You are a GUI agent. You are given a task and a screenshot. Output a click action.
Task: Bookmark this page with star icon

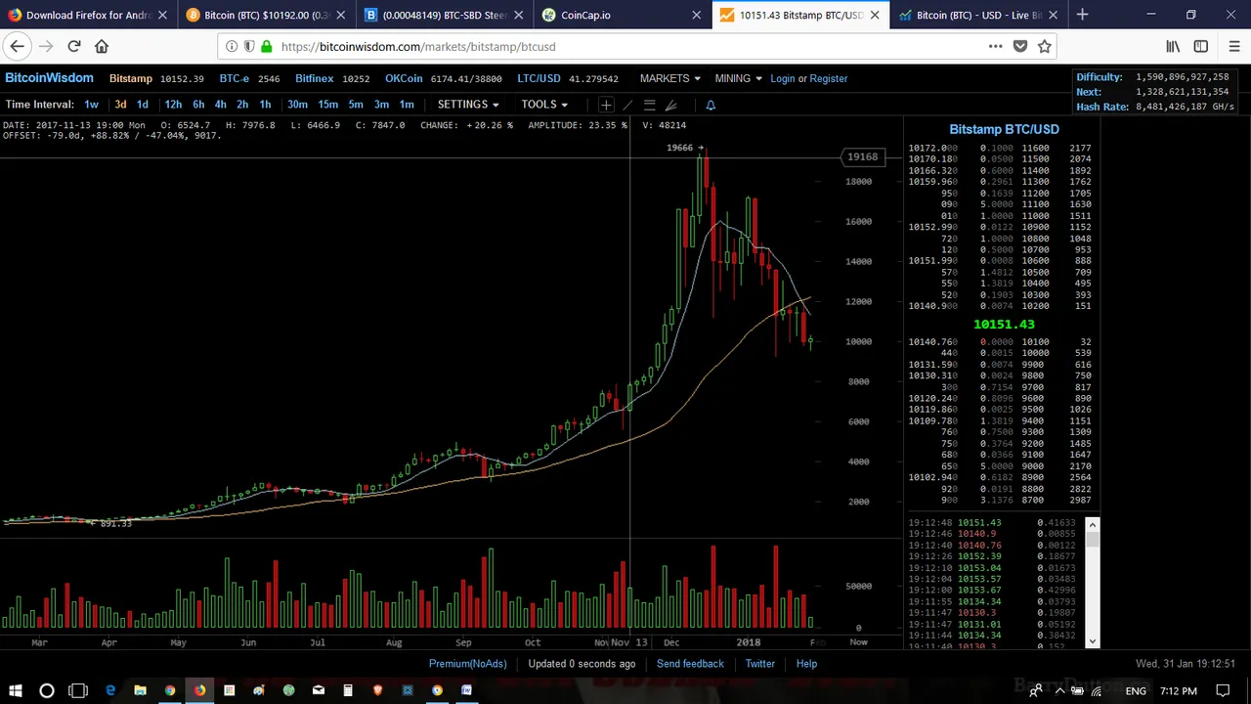(x=1045, y=46)
